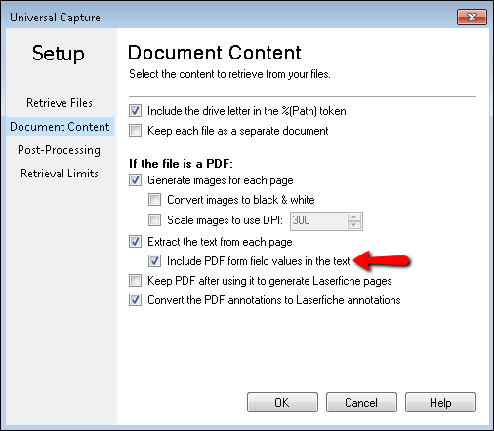Toggle Extract the text from each page
The width and height of the screenshot is (494, 431).
135,242
